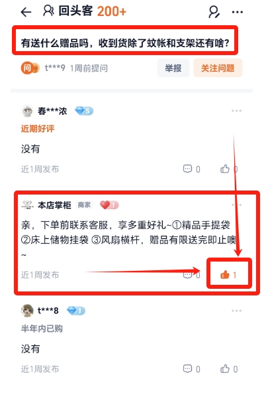Open comments on t***8's answer

pyautogui.click(x=191, y=369)
